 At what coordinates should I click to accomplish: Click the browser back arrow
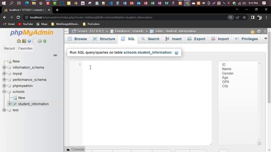point(5,17)
